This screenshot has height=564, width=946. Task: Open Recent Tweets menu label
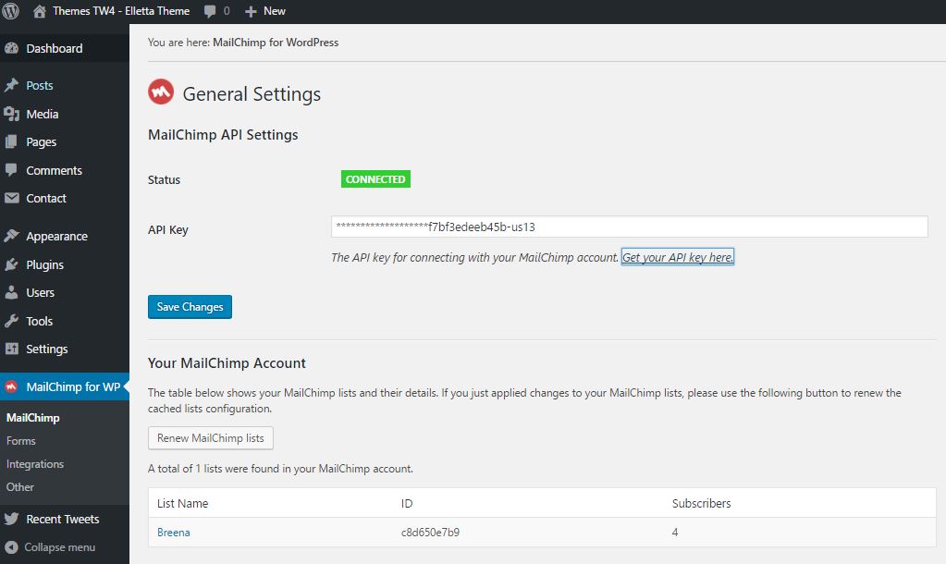62,519
